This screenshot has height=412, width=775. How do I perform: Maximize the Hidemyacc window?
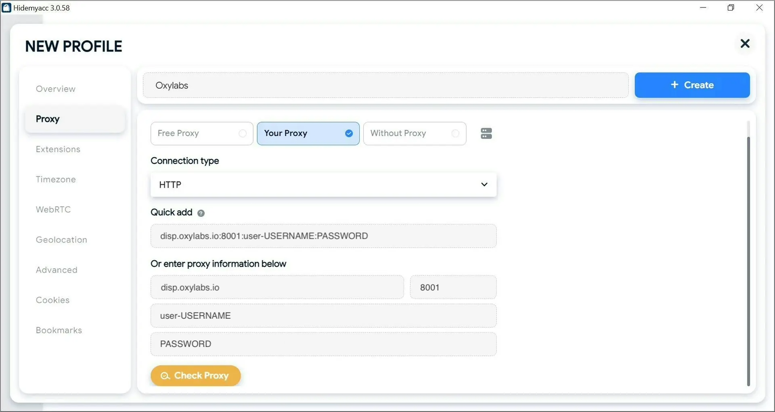[731, 8]
